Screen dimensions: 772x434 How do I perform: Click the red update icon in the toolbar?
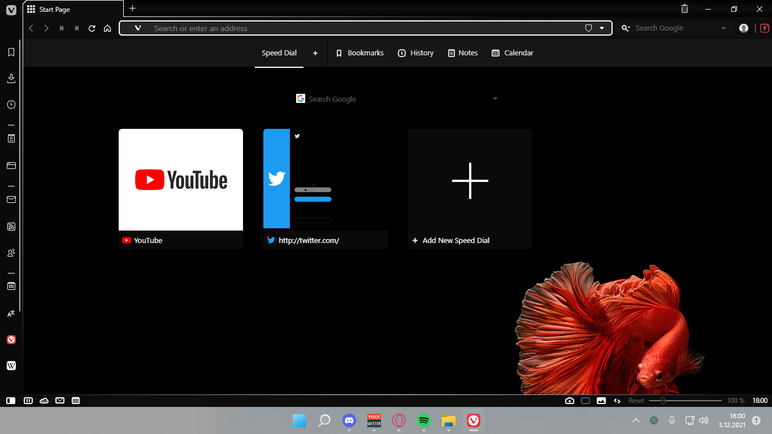[x=765, y=28]
